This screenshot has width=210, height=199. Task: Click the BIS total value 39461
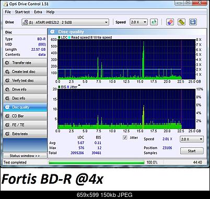tap(97, 153)
